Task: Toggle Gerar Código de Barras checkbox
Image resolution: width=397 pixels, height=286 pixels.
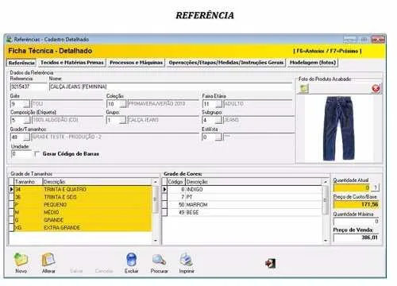Action: (37, 153)
